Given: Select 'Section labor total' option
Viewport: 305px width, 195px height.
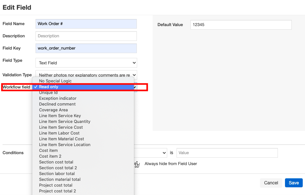Looking at the screenshot, I should 57,174.
